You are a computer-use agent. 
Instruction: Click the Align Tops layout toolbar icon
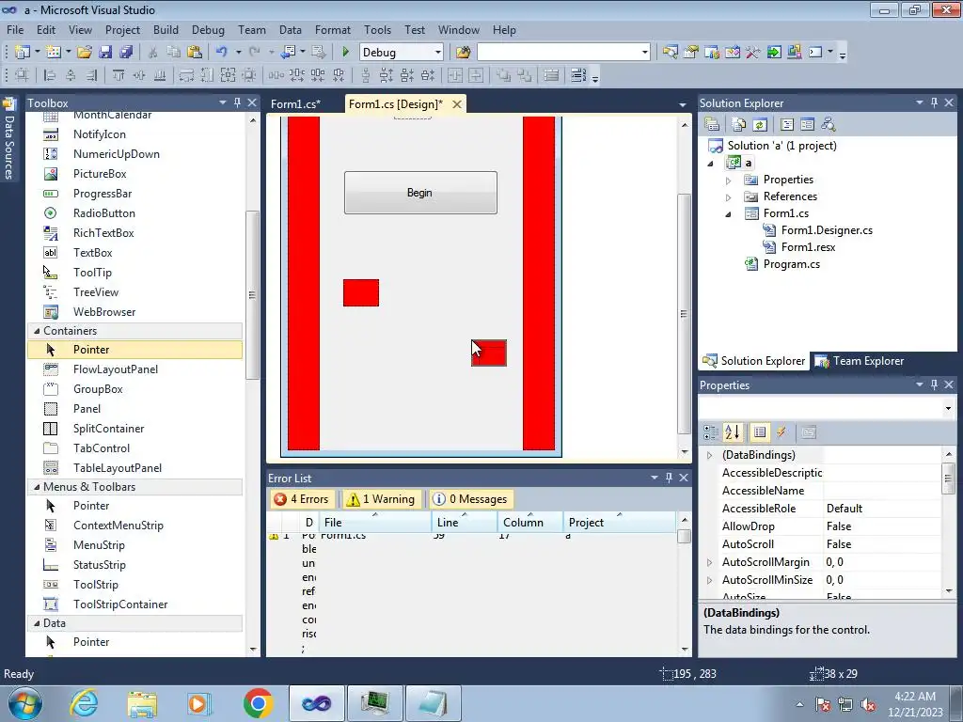(118, 75)
